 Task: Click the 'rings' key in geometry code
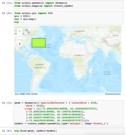(x=28, y=109)
